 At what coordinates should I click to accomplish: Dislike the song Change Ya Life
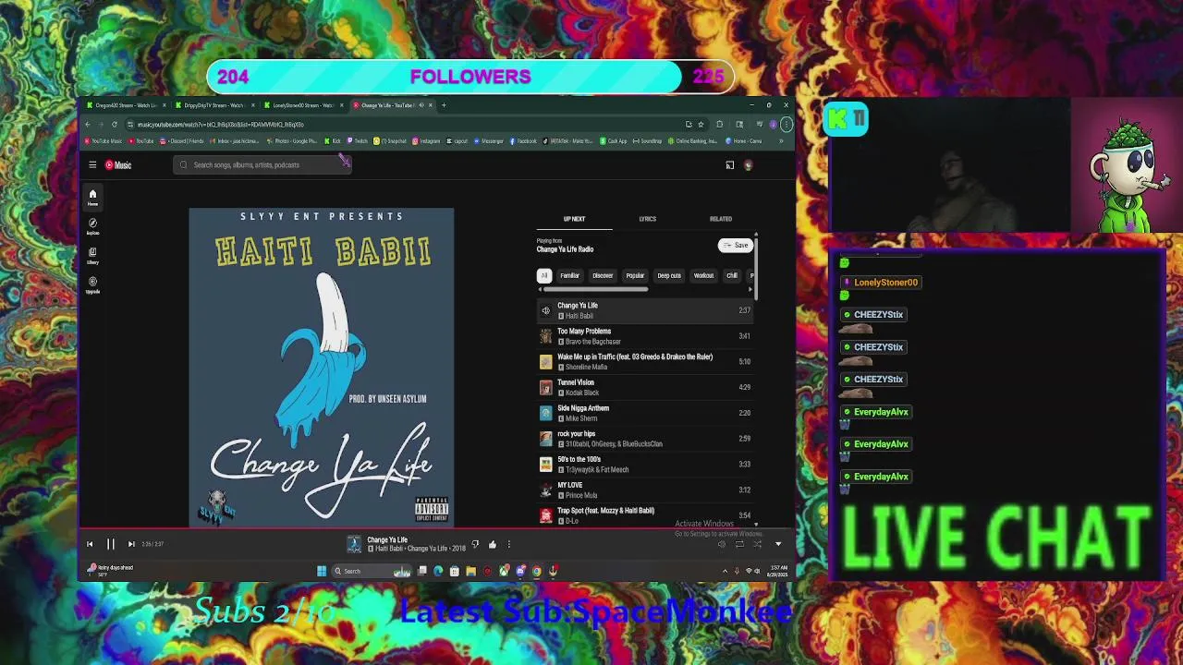(x=475, y=545)
